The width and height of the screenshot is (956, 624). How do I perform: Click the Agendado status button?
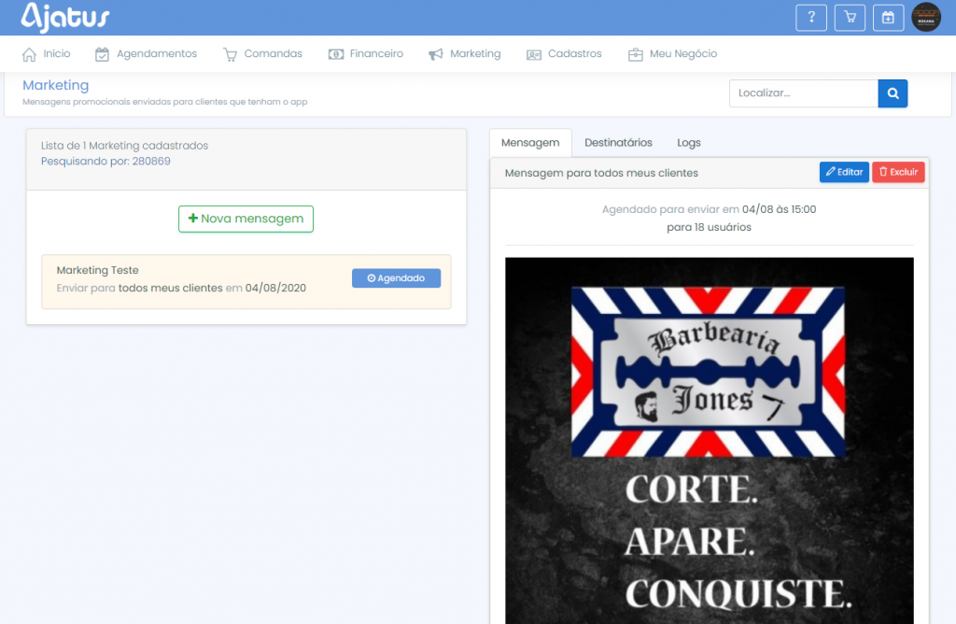point(396,278)
